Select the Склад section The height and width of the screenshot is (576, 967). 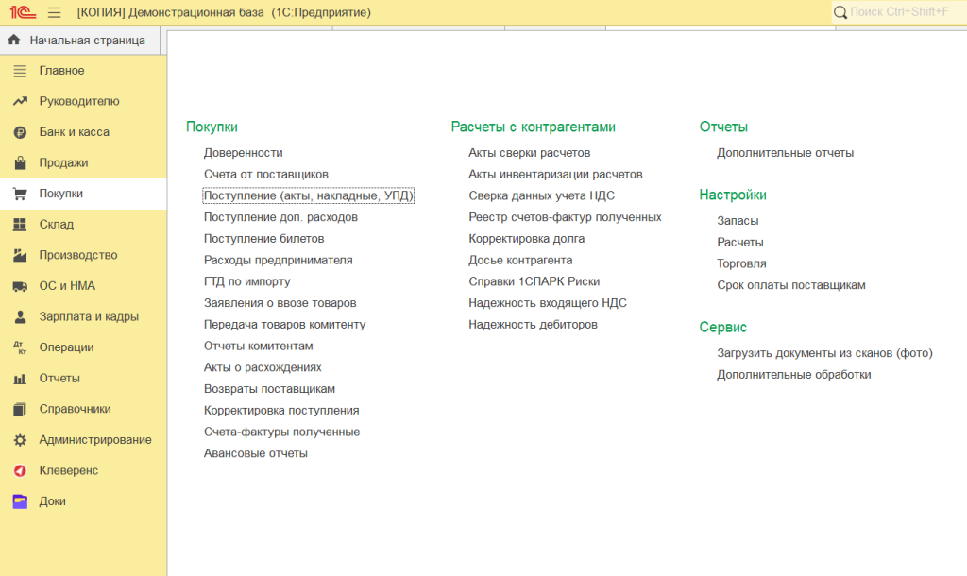click(x=83, y=225)
